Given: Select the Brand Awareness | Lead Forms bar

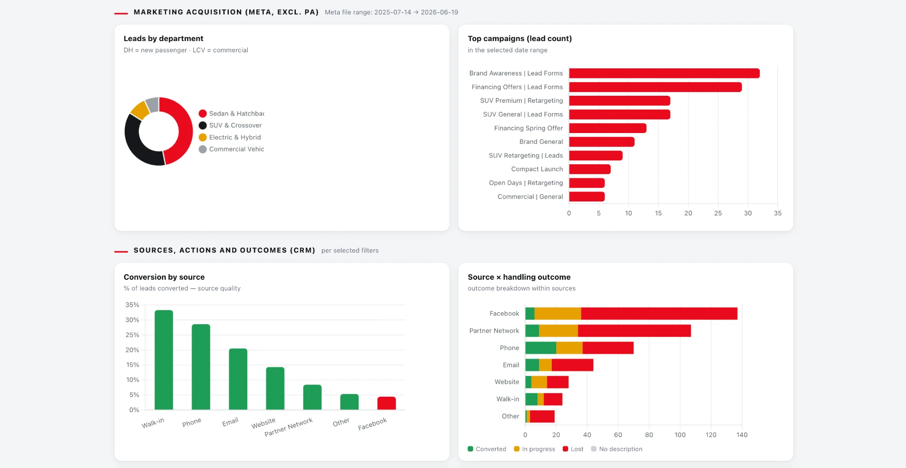Looking at the screenshot, I should pyautogui.click(x=664, y=73).
